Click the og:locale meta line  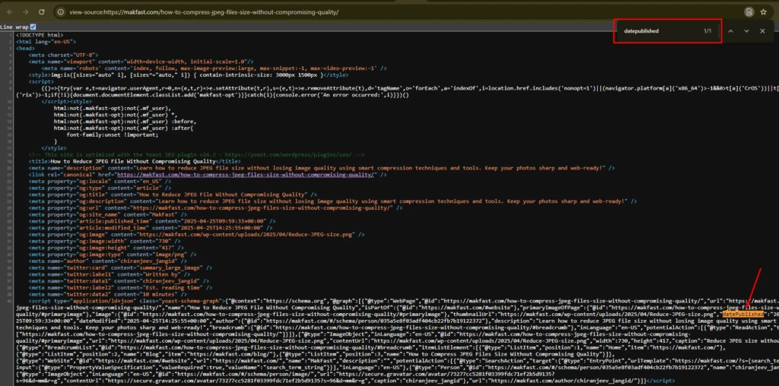click(x=100, y=182)
